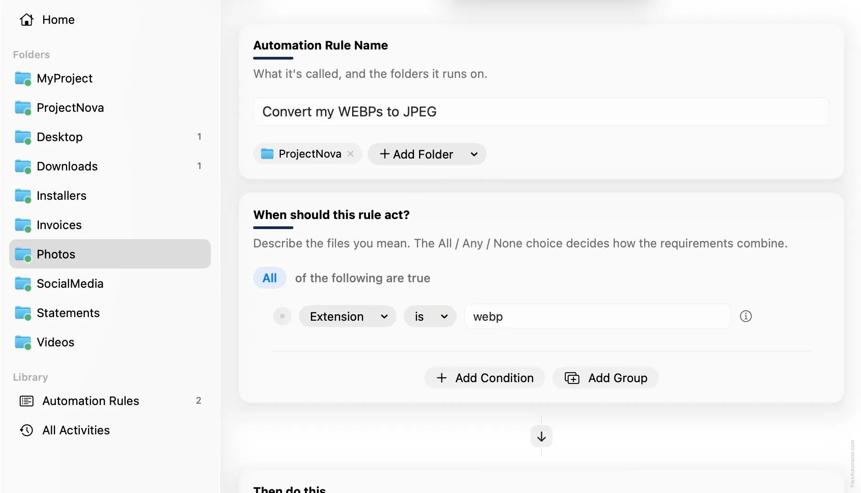Click the webp value input field
Screen dimensions: 861x493
(x=597, y=317)
